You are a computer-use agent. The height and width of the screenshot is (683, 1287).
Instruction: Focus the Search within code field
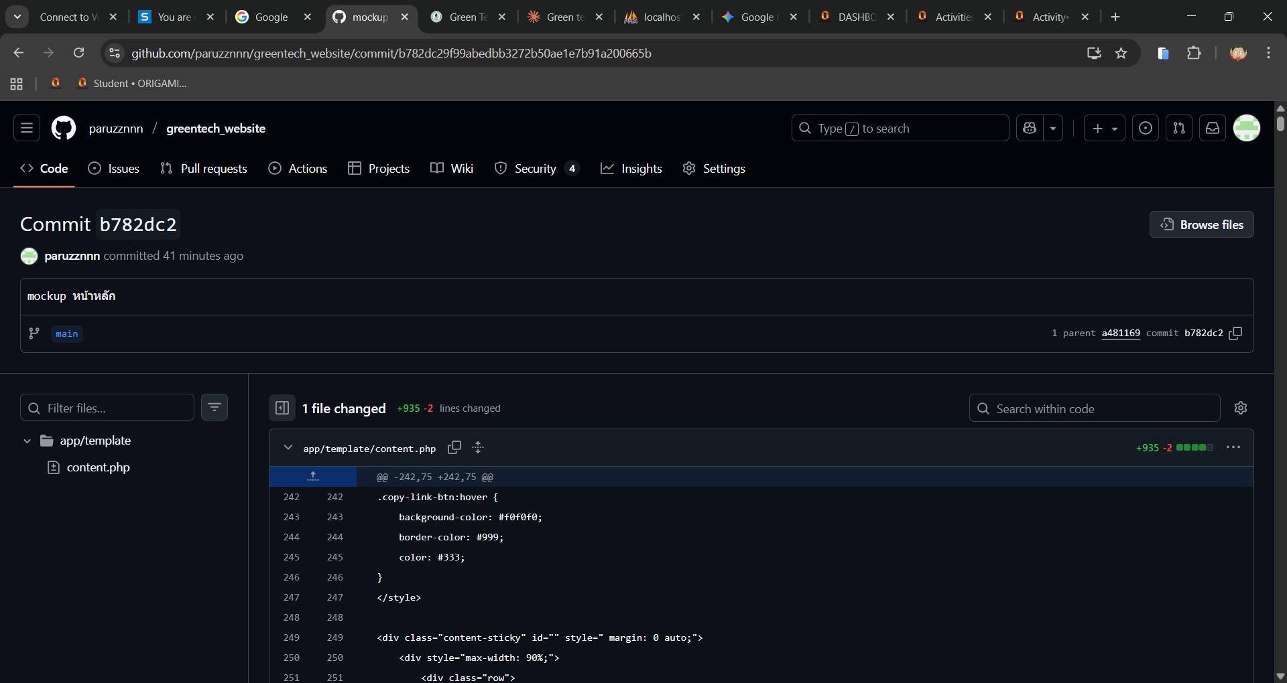pyautogui.click(x=1094, y=408)
